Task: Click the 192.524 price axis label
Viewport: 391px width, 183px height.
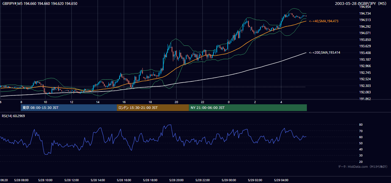Action: 365,79
